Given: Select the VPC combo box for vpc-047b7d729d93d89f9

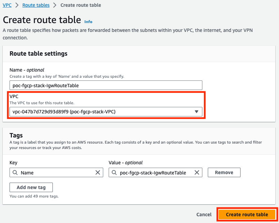Looking at the screenshot, I should tap(106, 112).
